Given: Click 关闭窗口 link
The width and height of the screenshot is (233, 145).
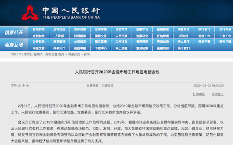Looking at the screenshot, I should tap(217, 94).
